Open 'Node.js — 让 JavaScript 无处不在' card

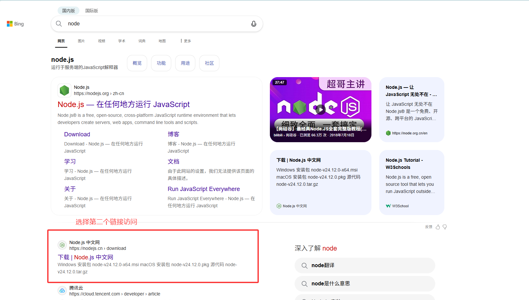tap(412, 110)
